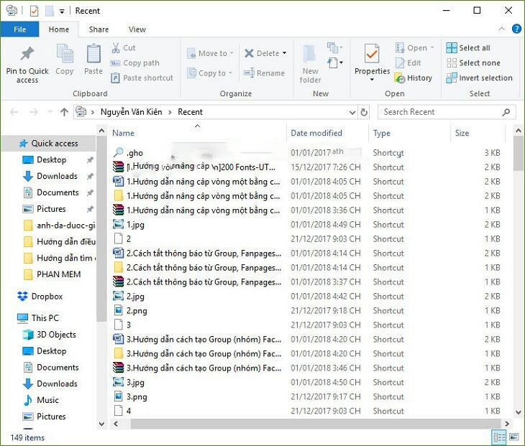The width and height of the screenshot is (525, 446).
Task: Switch to Large icons view icon
Action: tap(514, 437)
